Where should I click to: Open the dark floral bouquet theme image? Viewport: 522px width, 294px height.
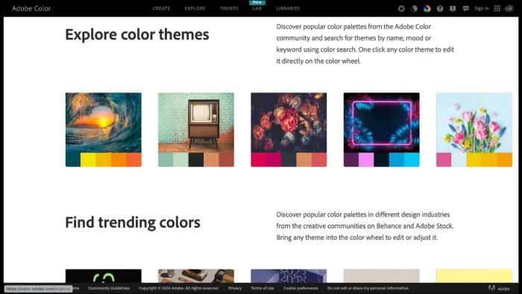click(289, 122)
